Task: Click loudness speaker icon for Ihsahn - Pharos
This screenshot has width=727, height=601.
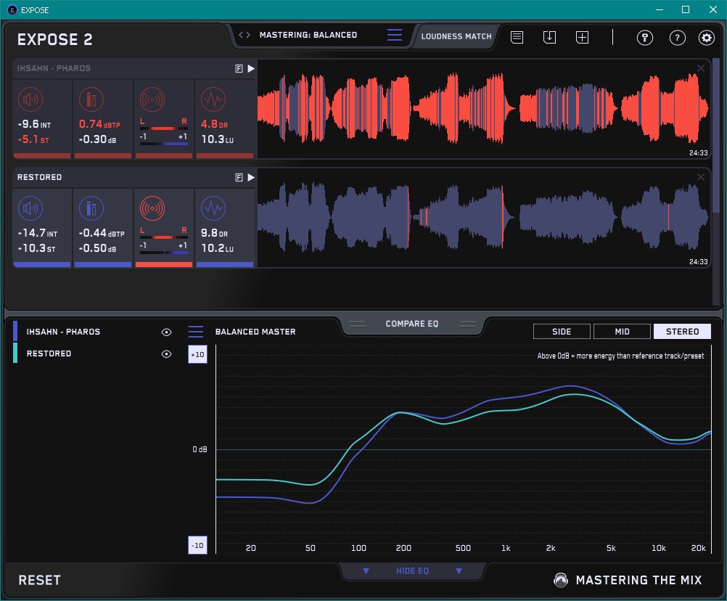Action: point(30,99)
